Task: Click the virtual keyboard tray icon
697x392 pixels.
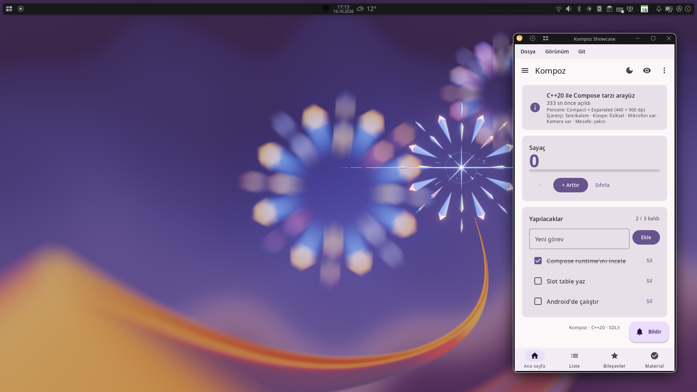Action: coord(620,9)
